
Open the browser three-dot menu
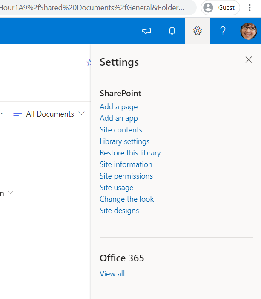coord(250,8)
